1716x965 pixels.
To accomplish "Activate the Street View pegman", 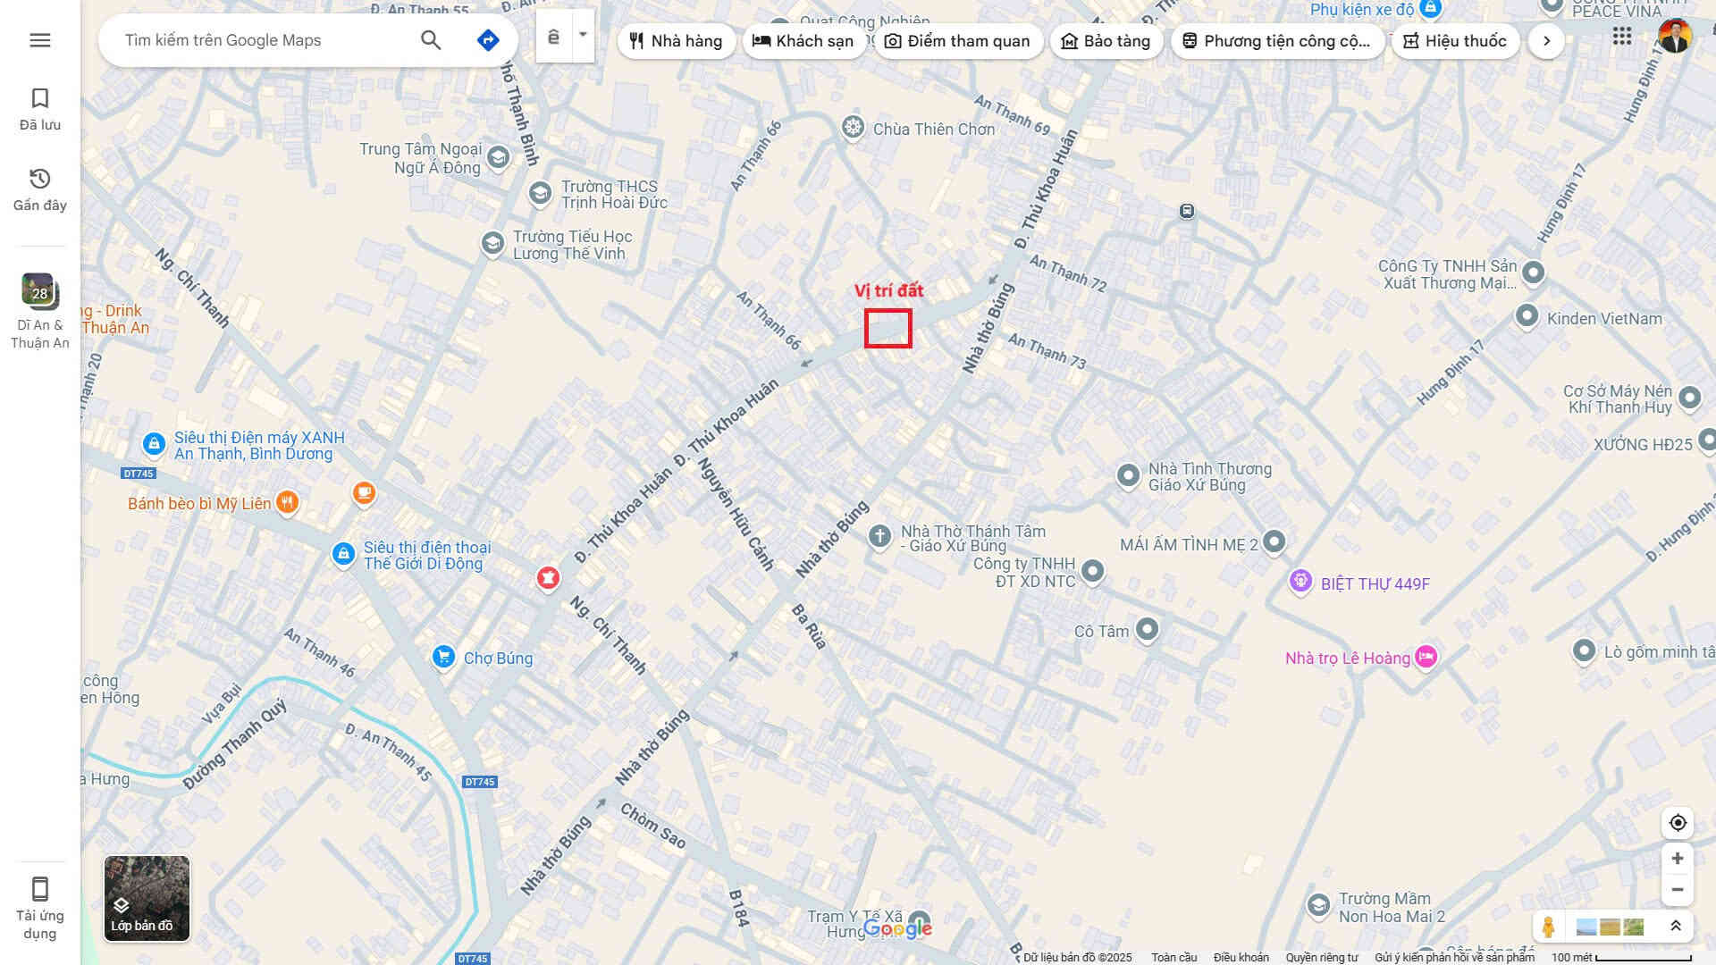I will 1549,927.
